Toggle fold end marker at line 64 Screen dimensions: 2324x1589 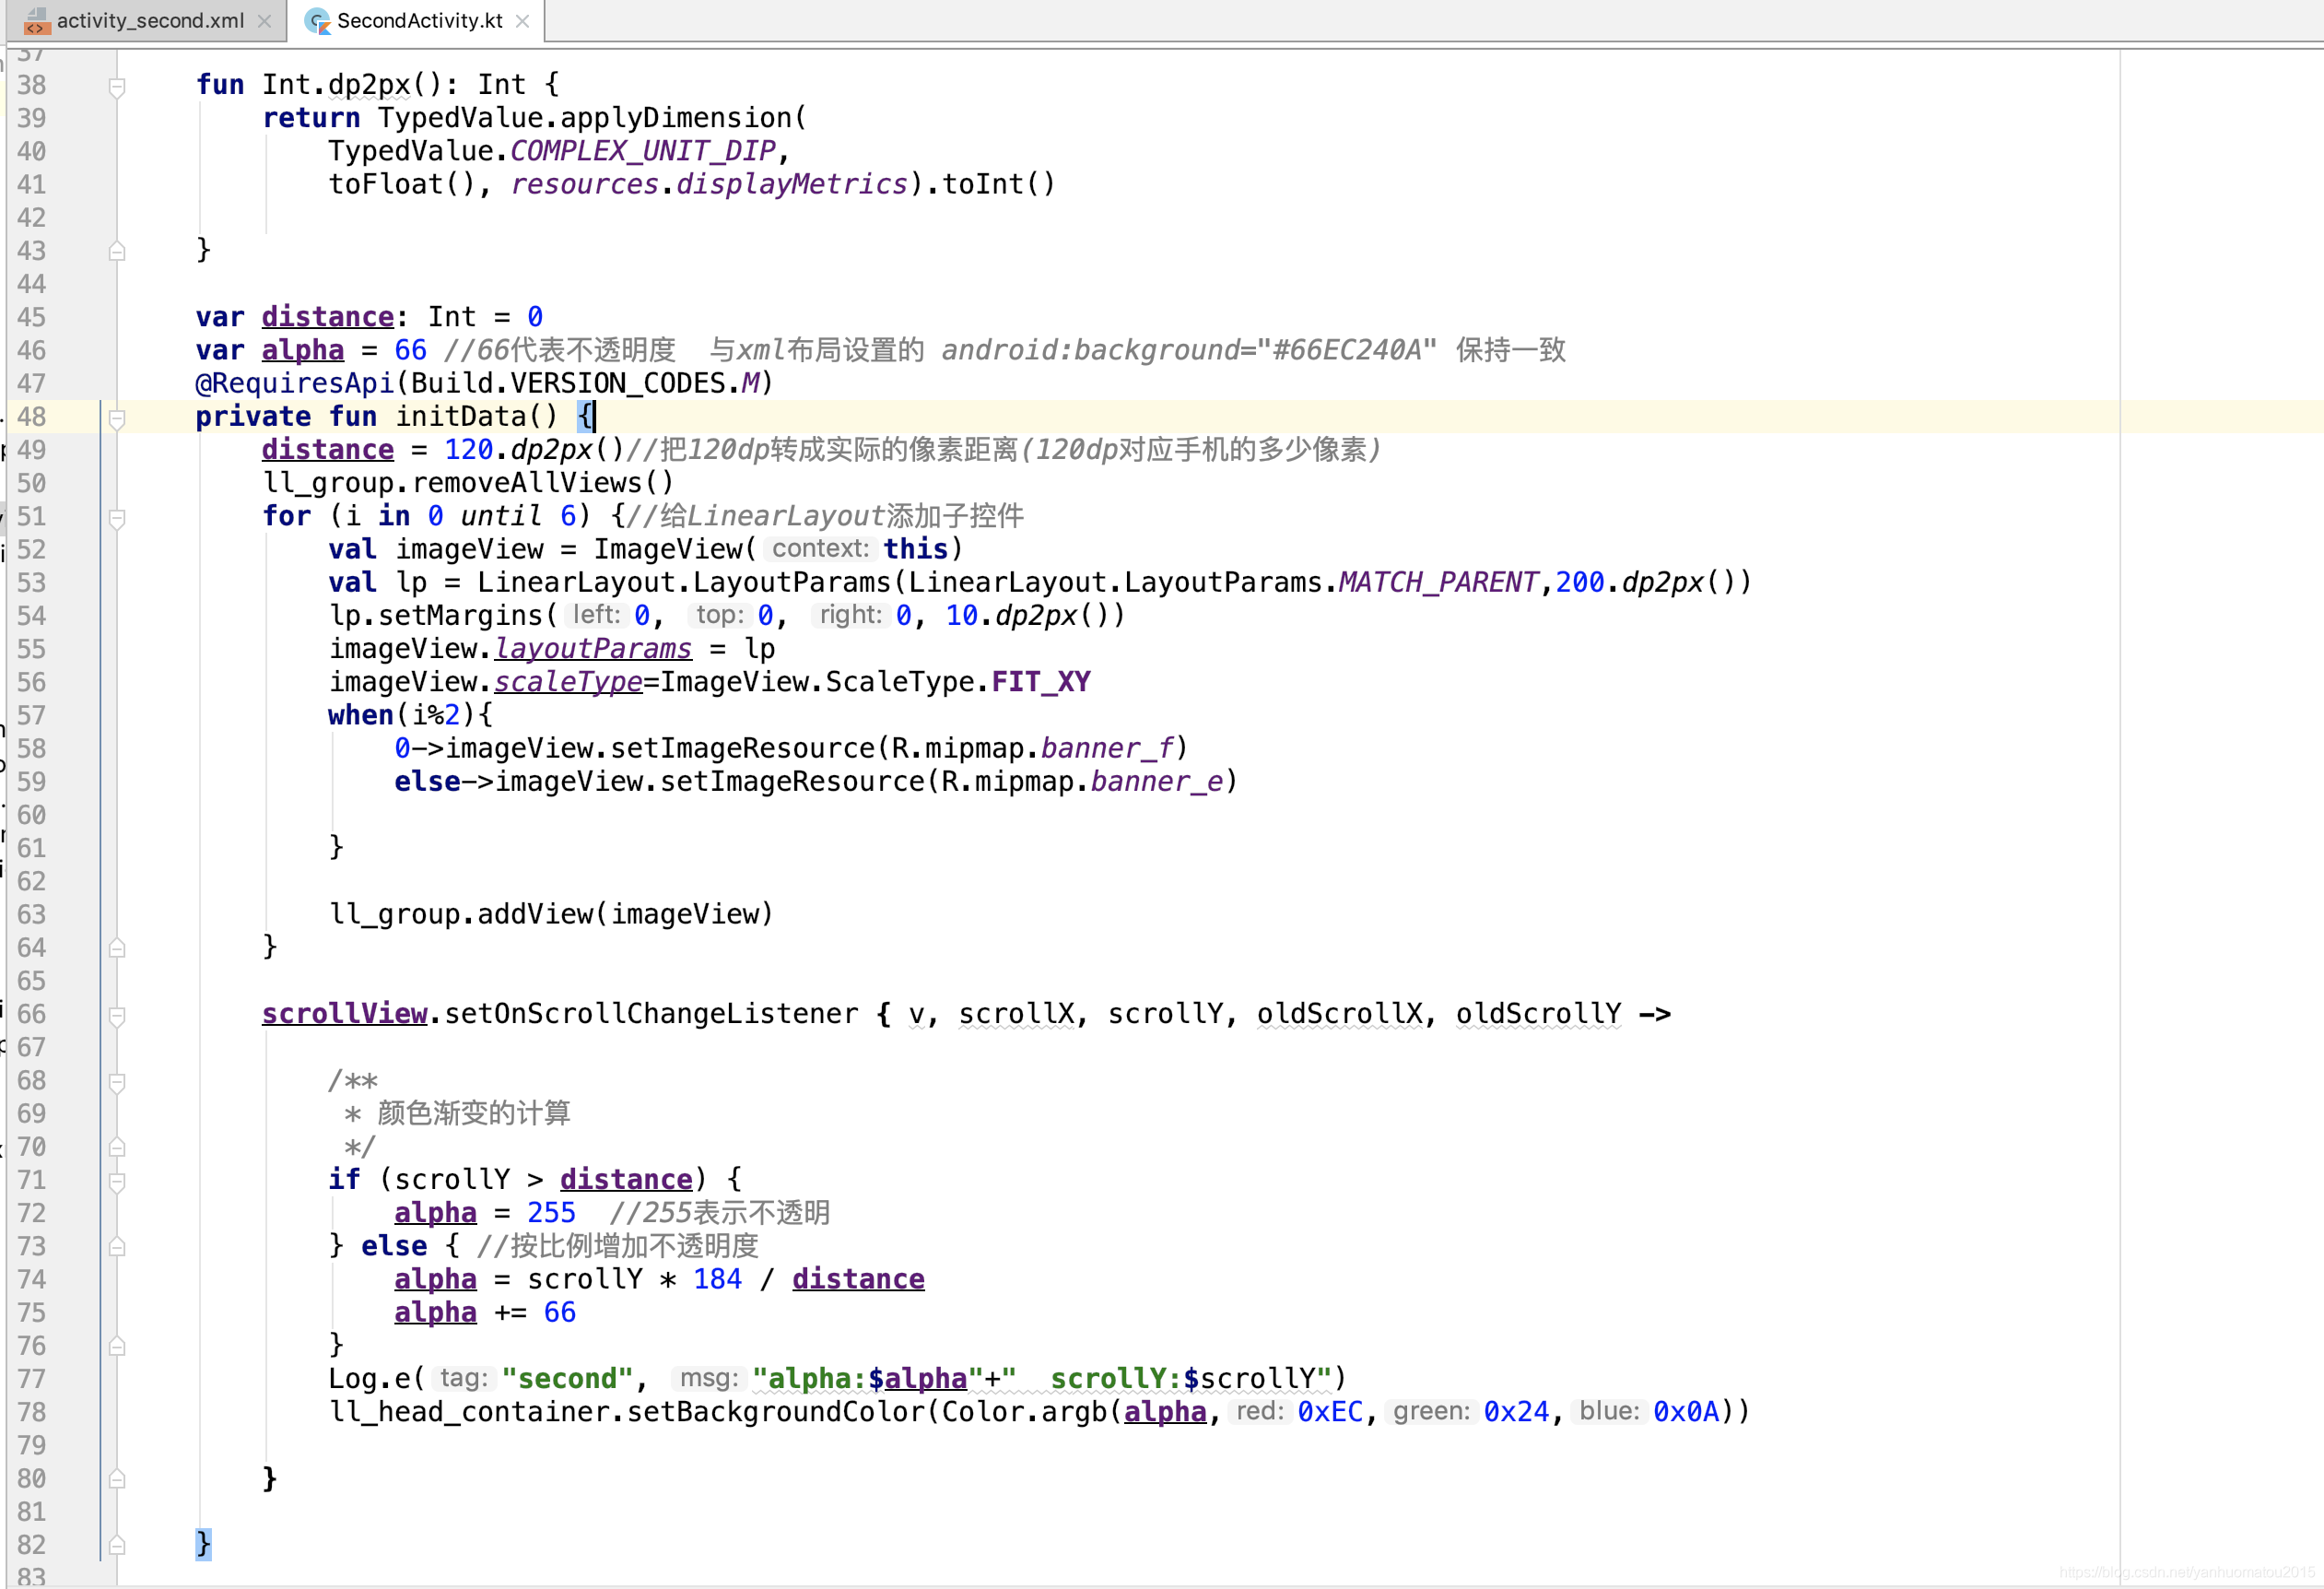117,948
